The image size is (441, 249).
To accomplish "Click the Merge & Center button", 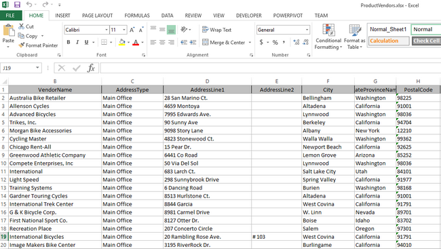I will coord(224,43).
